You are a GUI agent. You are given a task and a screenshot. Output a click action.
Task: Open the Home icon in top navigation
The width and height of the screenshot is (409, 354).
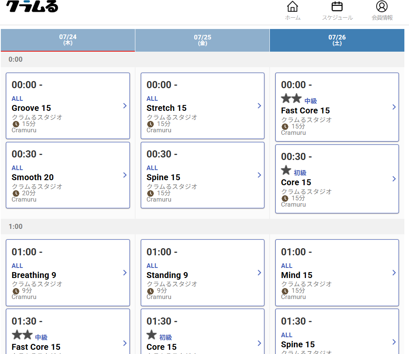tap(293, 7)
